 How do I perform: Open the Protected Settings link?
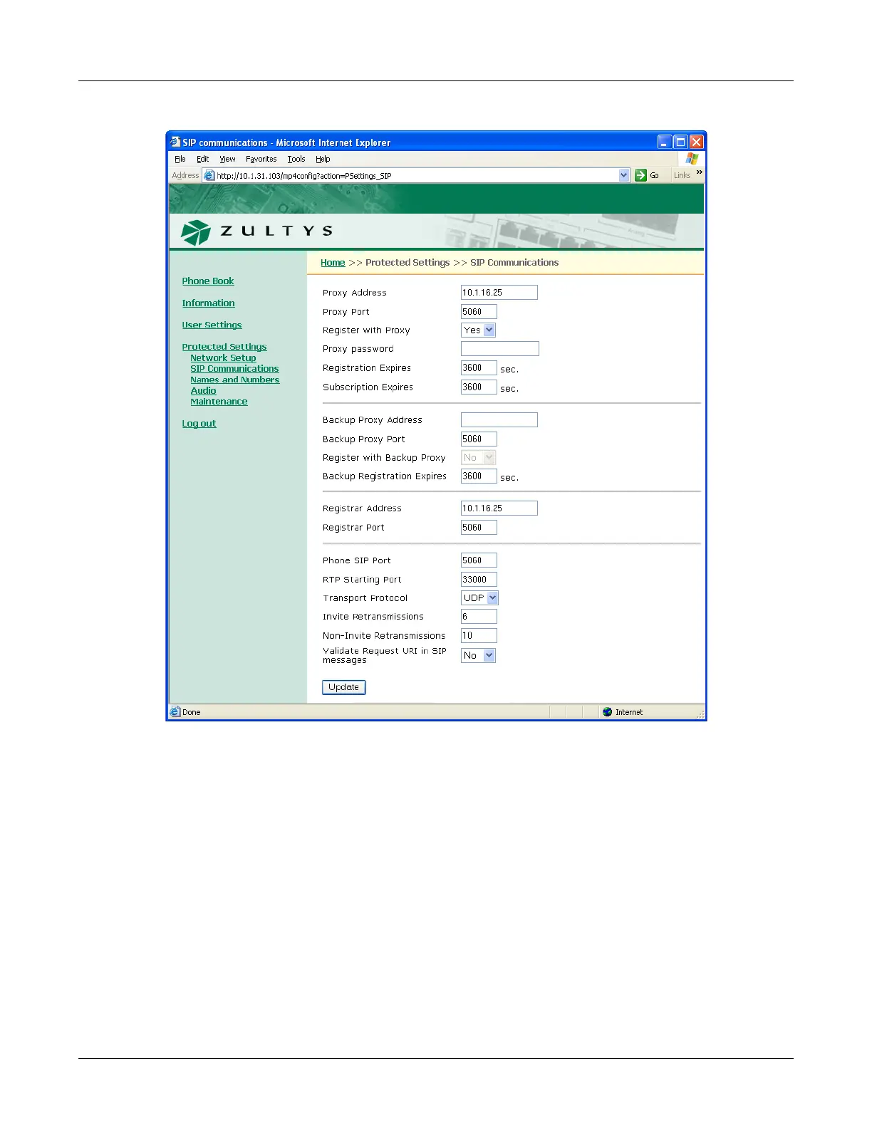(224, 347)
